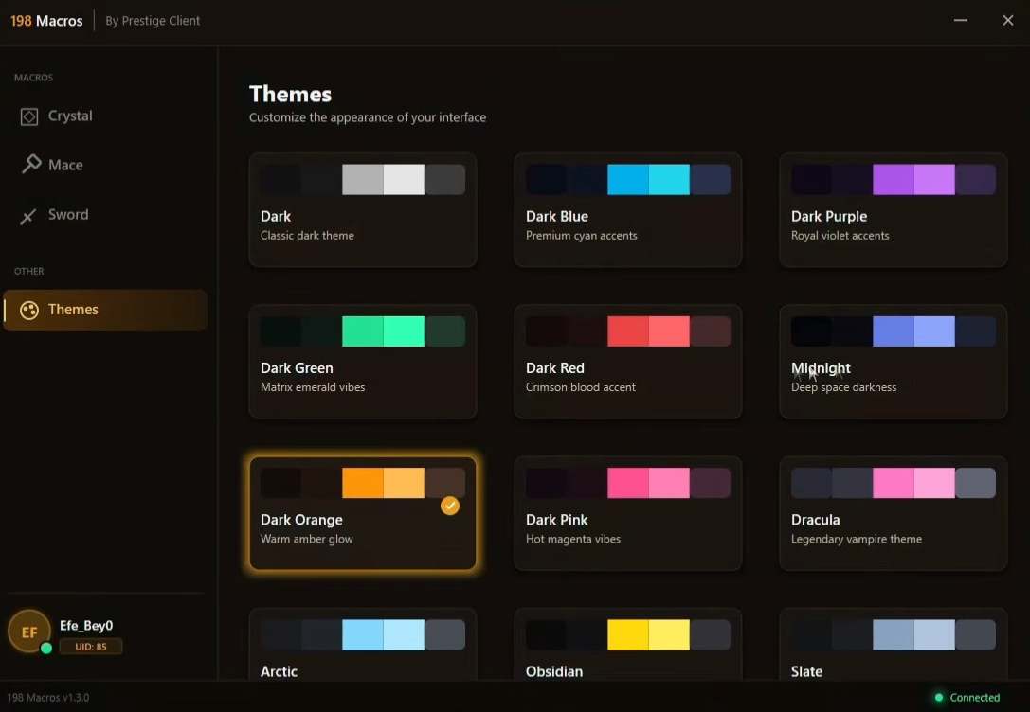
Task: Click the green Connected status indicator
Action: (x=939, y=698)
